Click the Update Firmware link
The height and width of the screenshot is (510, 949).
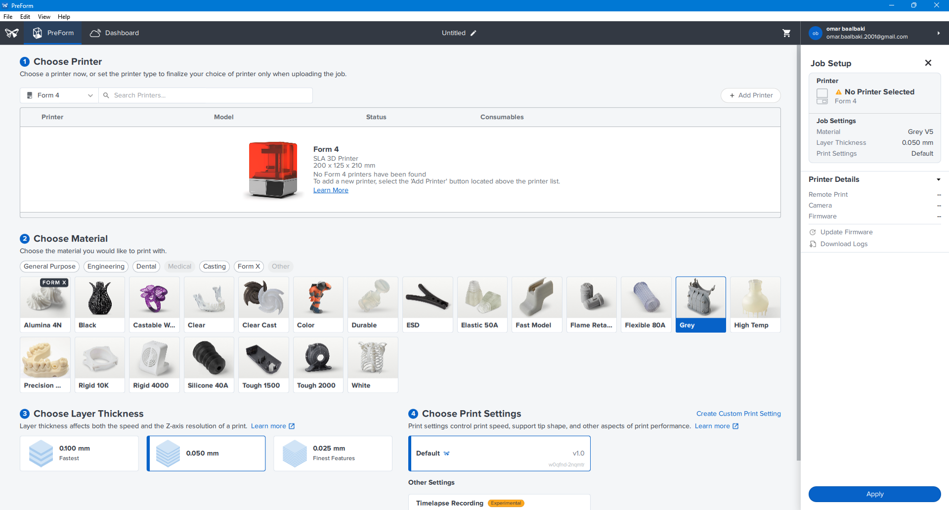coord(846,232)
